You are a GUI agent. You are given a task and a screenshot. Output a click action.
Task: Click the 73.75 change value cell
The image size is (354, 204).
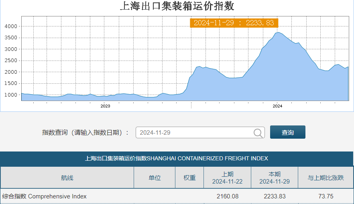(325, 196)
